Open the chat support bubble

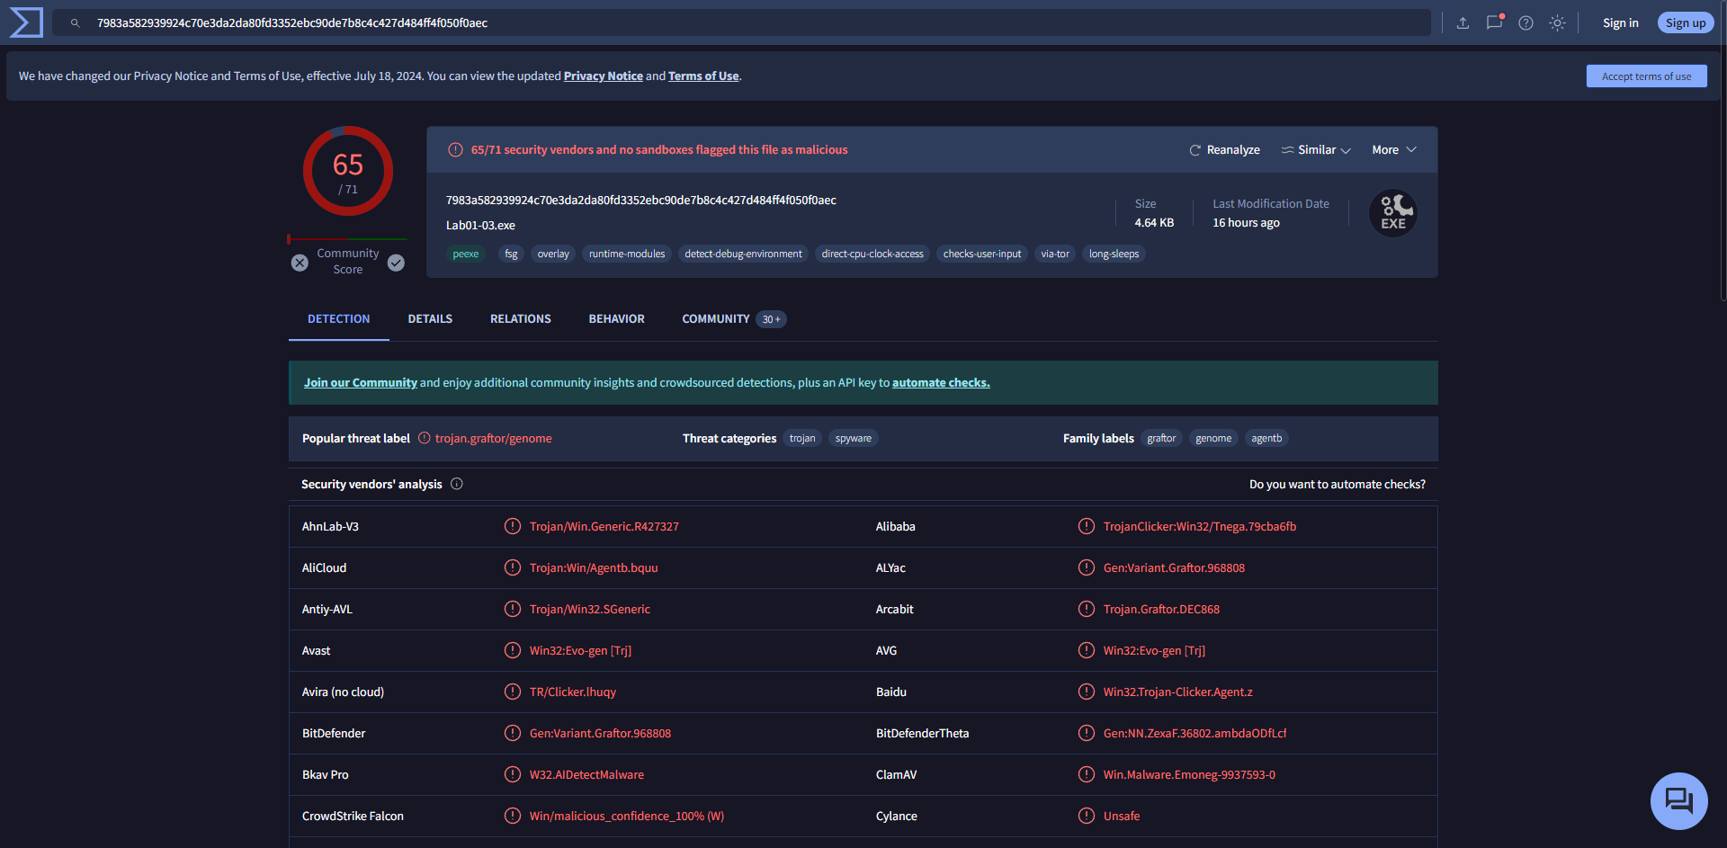[x=1678, y=800]
